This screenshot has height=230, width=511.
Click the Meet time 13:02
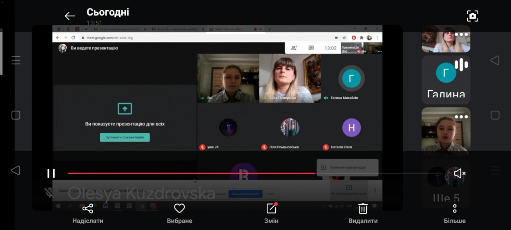coord(330,48)
